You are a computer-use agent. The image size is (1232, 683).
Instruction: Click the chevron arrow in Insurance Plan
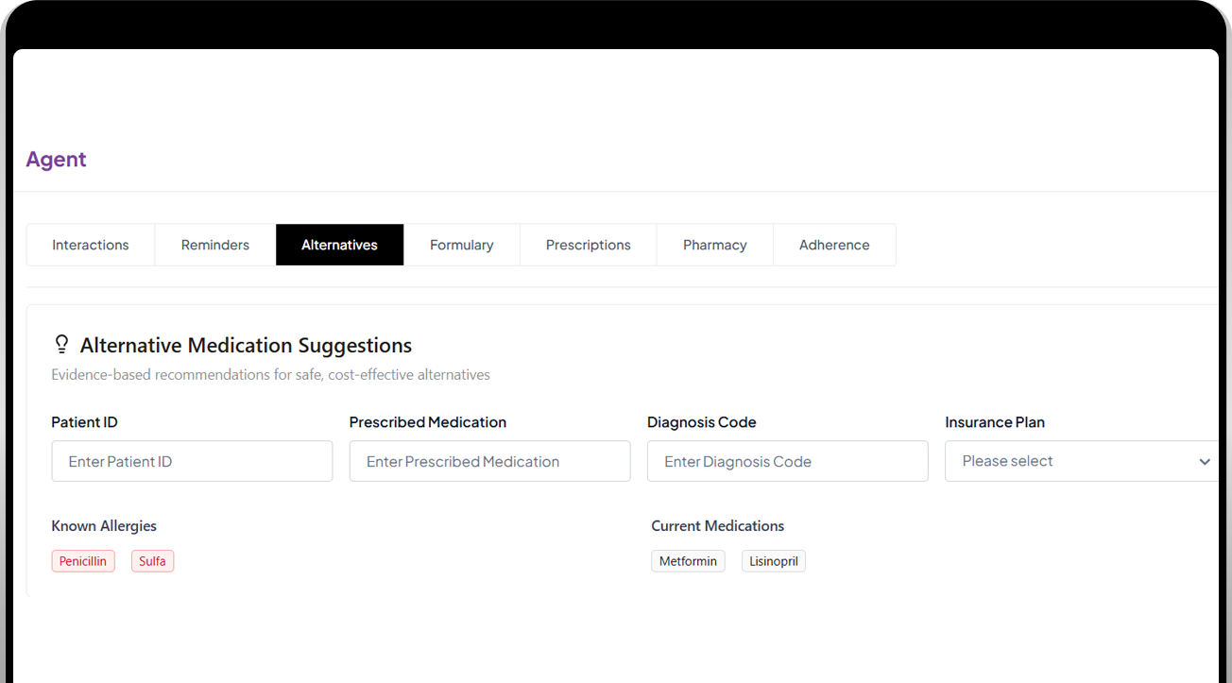(1205, 462)
